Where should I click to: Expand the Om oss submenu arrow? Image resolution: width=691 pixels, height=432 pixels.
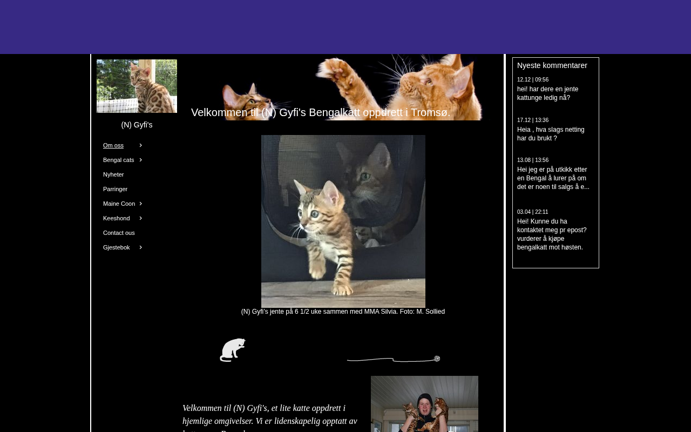[x=140, y=145]
